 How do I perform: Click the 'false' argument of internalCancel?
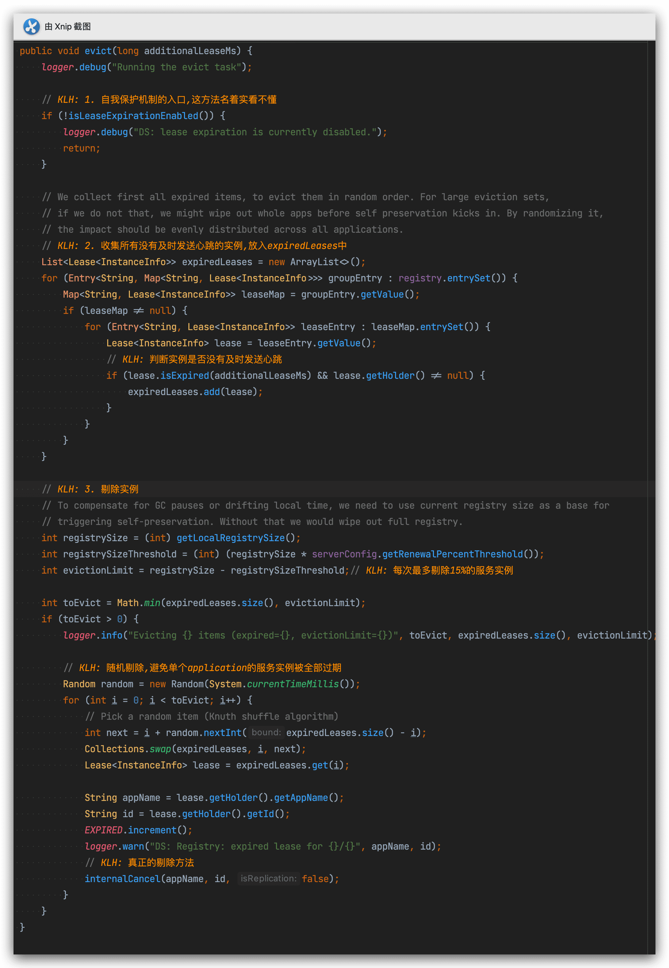[315, 879]
